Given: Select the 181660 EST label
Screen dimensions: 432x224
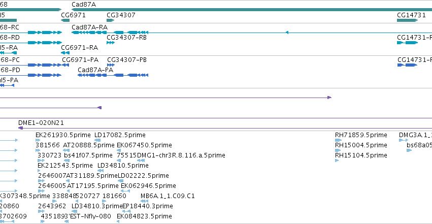Looking at the screenshot, I should [x=114, y=196].
